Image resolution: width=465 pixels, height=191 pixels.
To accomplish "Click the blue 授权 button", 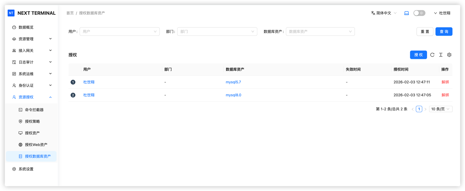I will pos(418,55).
